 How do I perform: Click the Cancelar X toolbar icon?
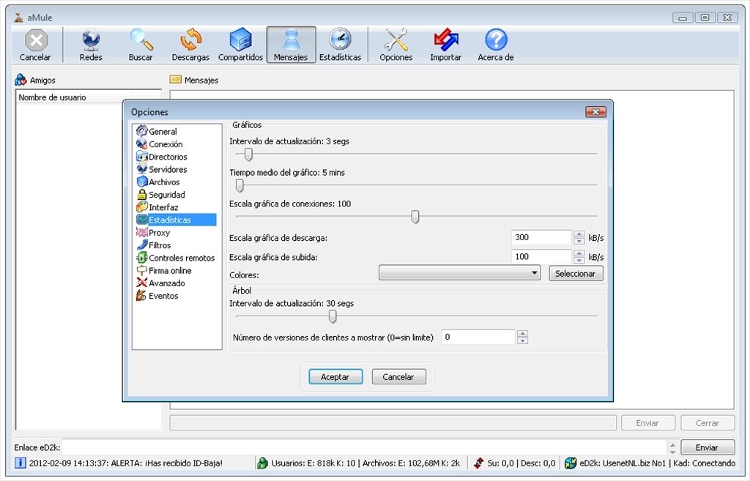pyautogui.click(x=35, y=45)
